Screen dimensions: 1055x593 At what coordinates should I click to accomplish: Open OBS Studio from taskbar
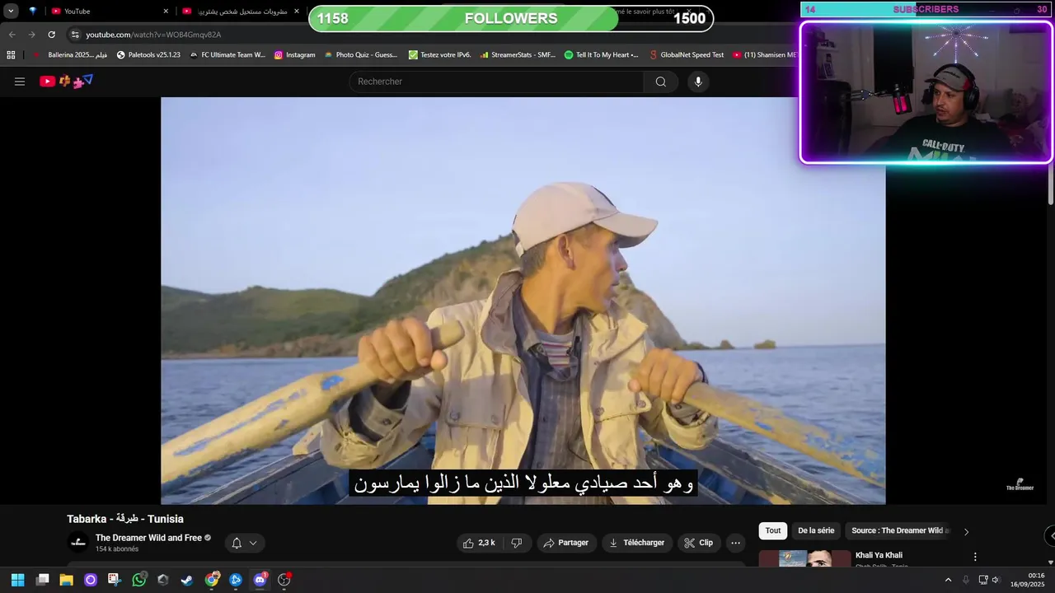tap(284, 580)
